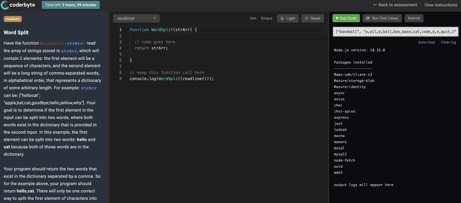Click the medium difficulty badge
461x203 pixels.
pyautogui.click(x=13, y=19)
